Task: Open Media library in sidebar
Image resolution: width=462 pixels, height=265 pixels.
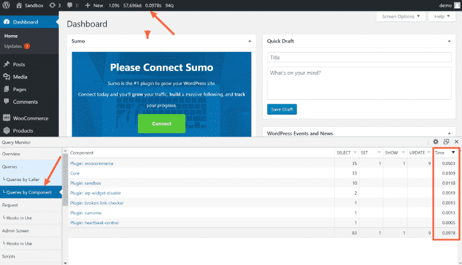Action: click(20, 77)
